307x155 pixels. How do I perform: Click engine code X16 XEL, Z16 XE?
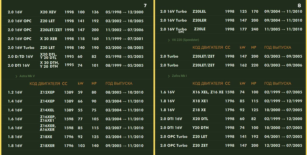(x=208, y=92)
